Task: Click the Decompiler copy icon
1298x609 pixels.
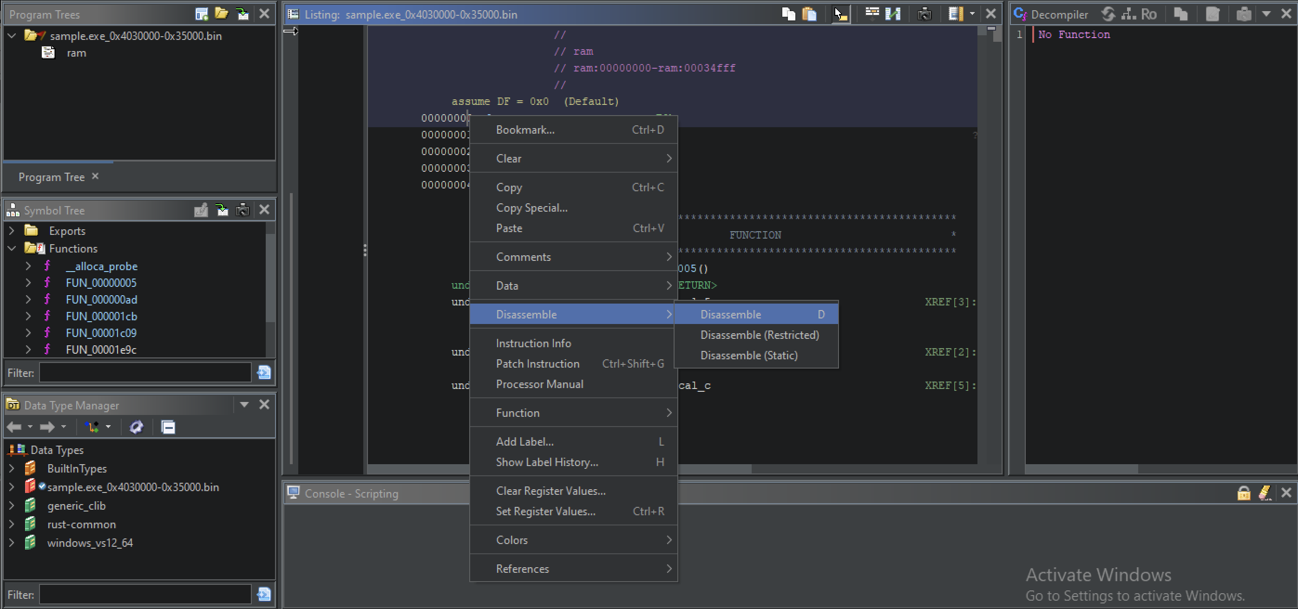Action: point(1180,13)
